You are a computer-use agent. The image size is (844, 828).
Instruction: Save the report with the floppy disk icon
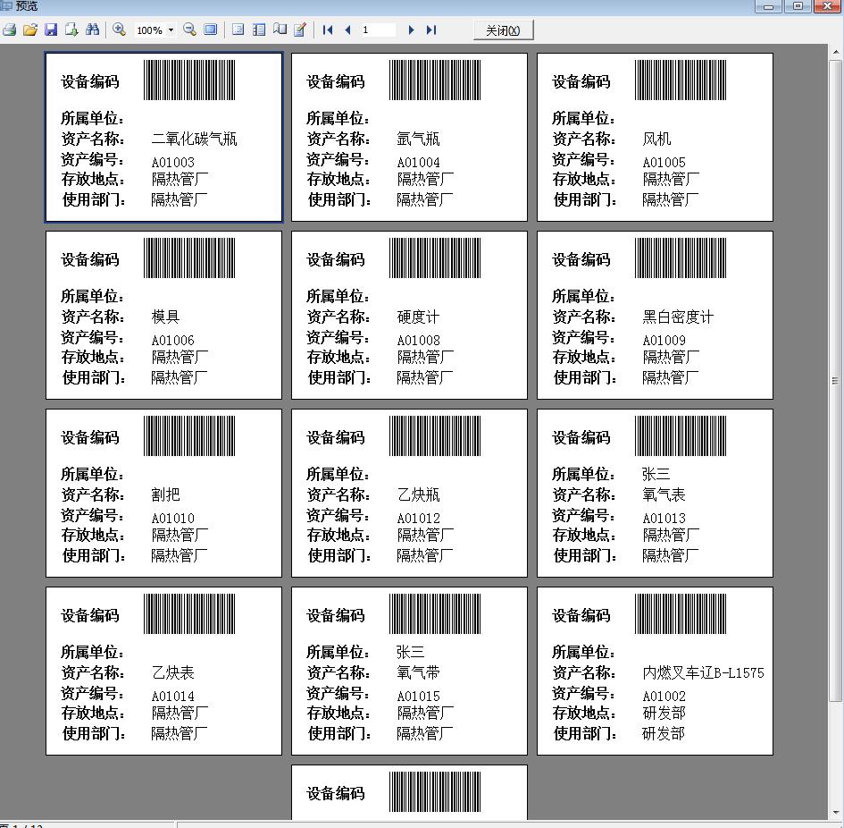tap(51, 30)
